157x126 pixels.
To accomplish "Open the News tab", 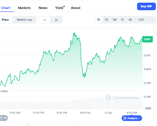I will pos(43,8).
